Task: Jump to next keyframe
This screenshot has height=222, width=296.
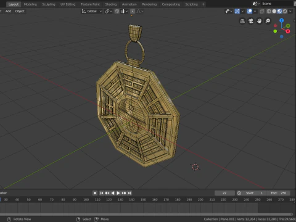Action: point(124,193)
